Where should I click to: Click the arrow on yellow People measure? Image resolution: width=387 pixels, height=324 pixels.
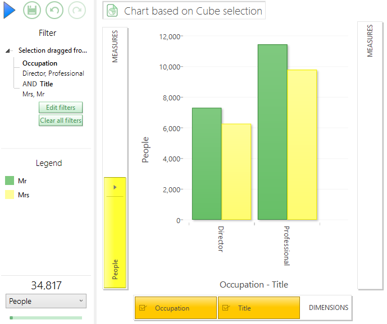click(x=115, y=187)
